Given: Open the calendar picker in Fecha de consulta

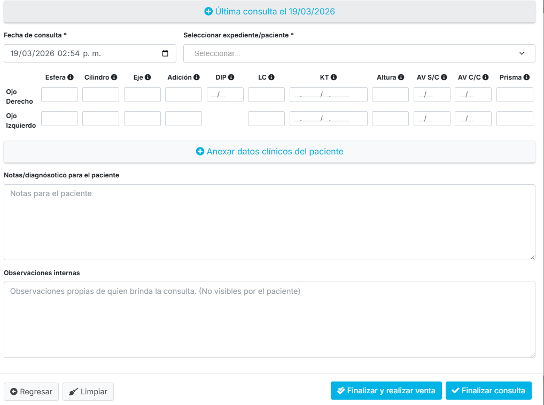Looking at the screenshot, I should pyautogui.click(x=165, y=53).
